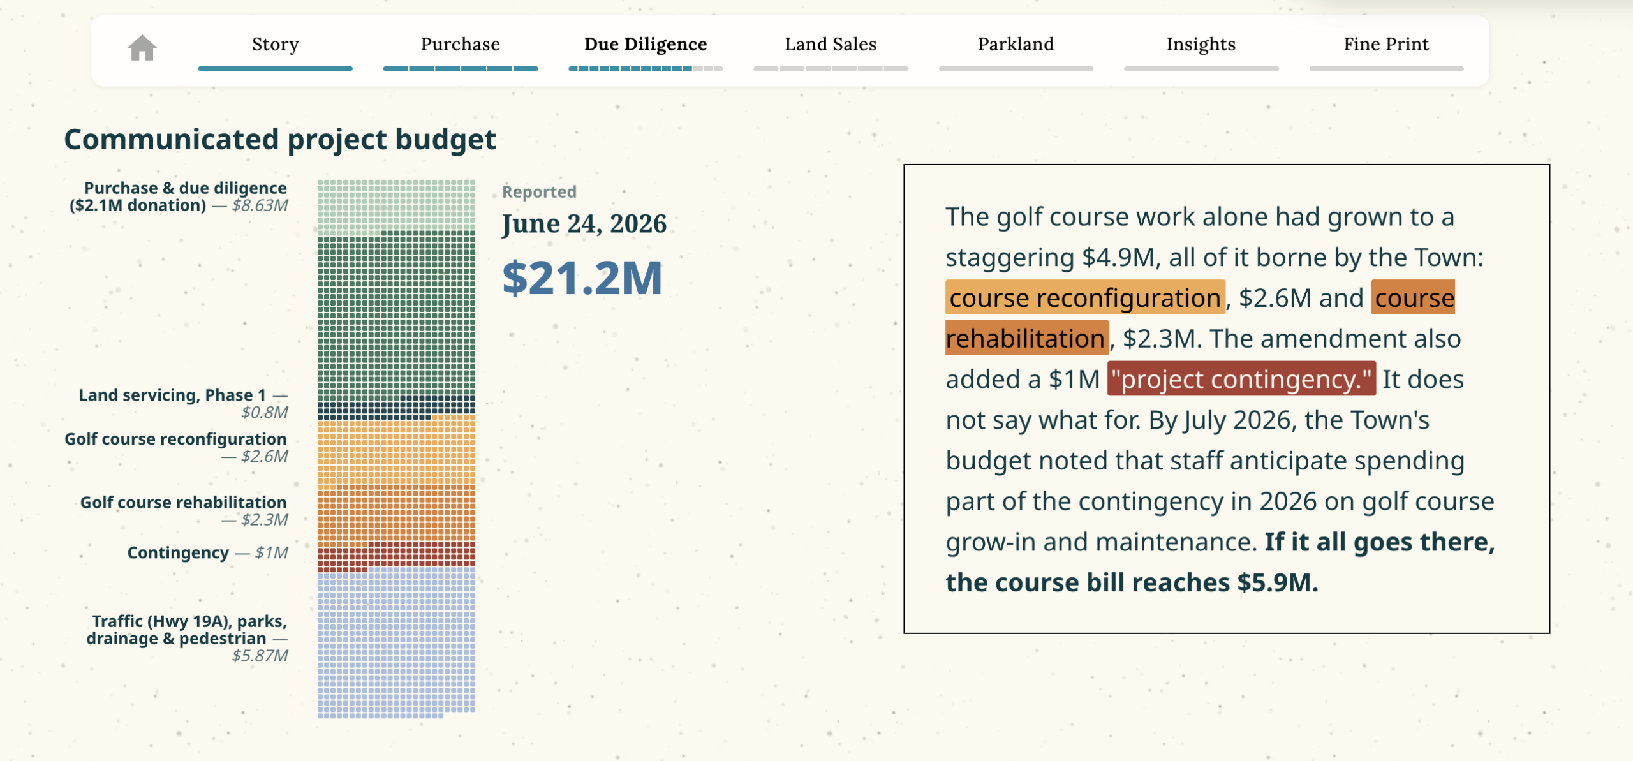The width and height of the screenshot is (1633, 761).
Task: Open the Land Sales tab
Action: (x=831, y=44)
